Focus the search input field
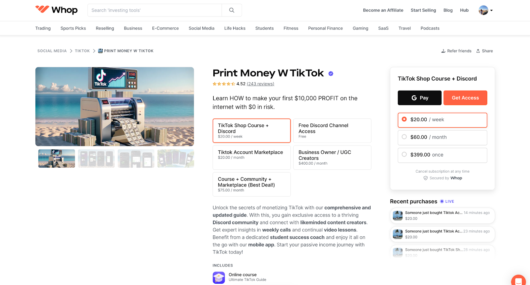Screen dimensions: 530x285 coord(155,10)
